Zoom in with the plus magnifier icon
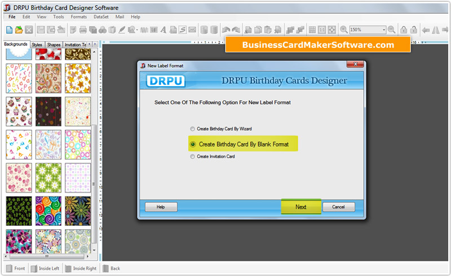The width and height of the screenshot is (451, 276). tap(344, 30)
